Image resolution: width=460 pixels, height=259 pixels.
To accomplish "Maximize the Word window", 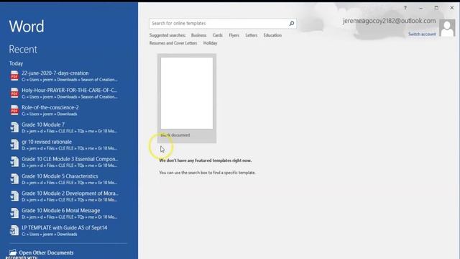I will (x=436, y=8).
